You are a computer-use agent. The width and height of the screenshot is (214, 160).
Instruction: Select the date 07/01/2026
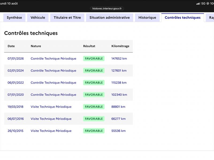pos(16,58)
